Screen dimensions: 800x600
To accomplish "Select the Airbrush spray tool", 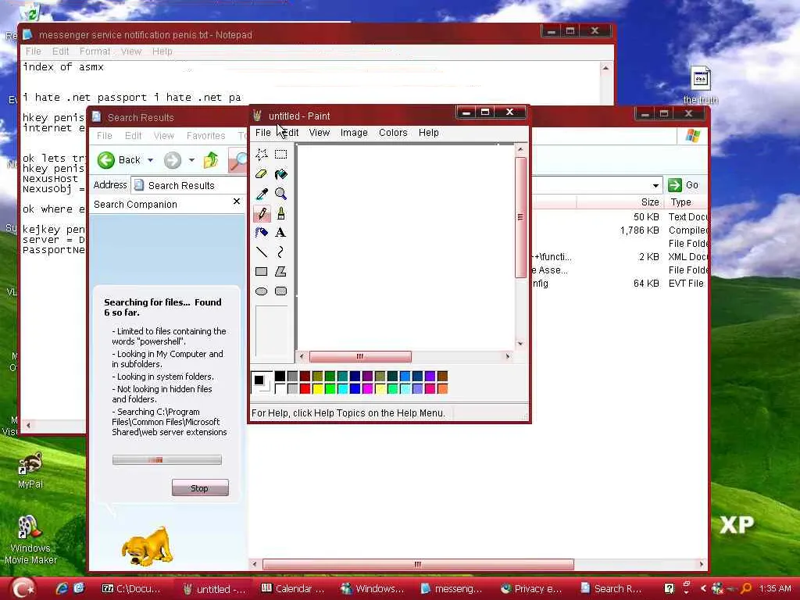I will click(x=262, y=233).
